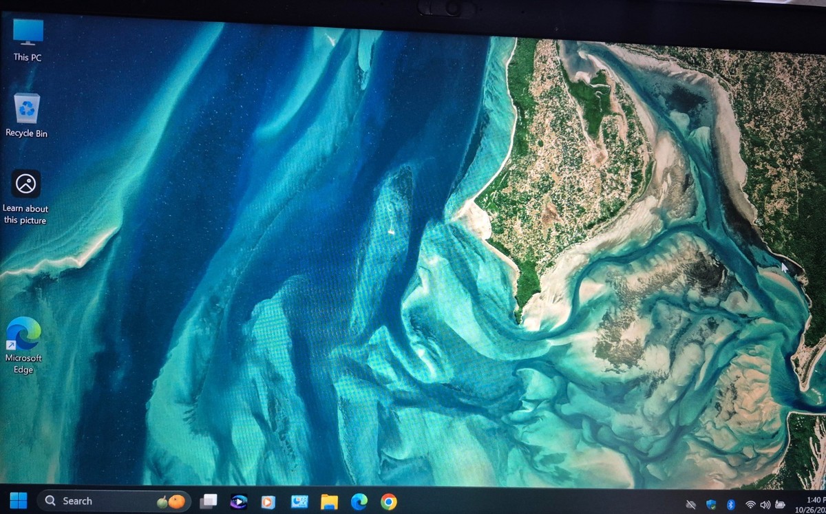826x514 pixels.
Task: Open Wi-Fi quick settings
Action: pos(750,504)
